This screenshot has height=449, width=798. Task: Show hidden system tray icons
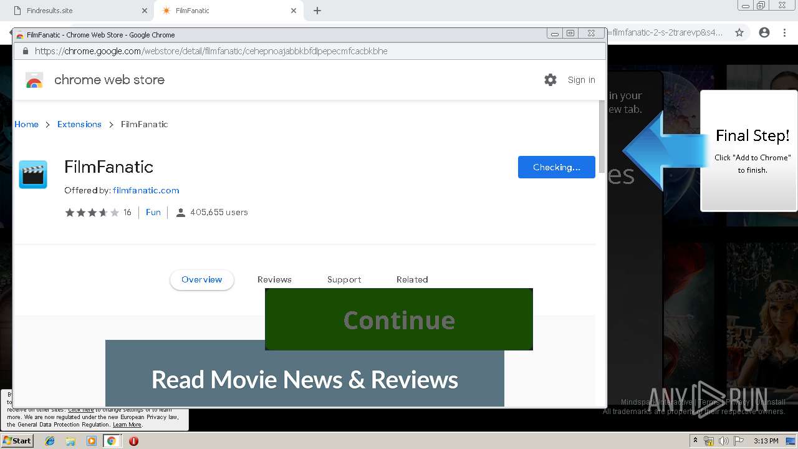(x=695, y=441)
